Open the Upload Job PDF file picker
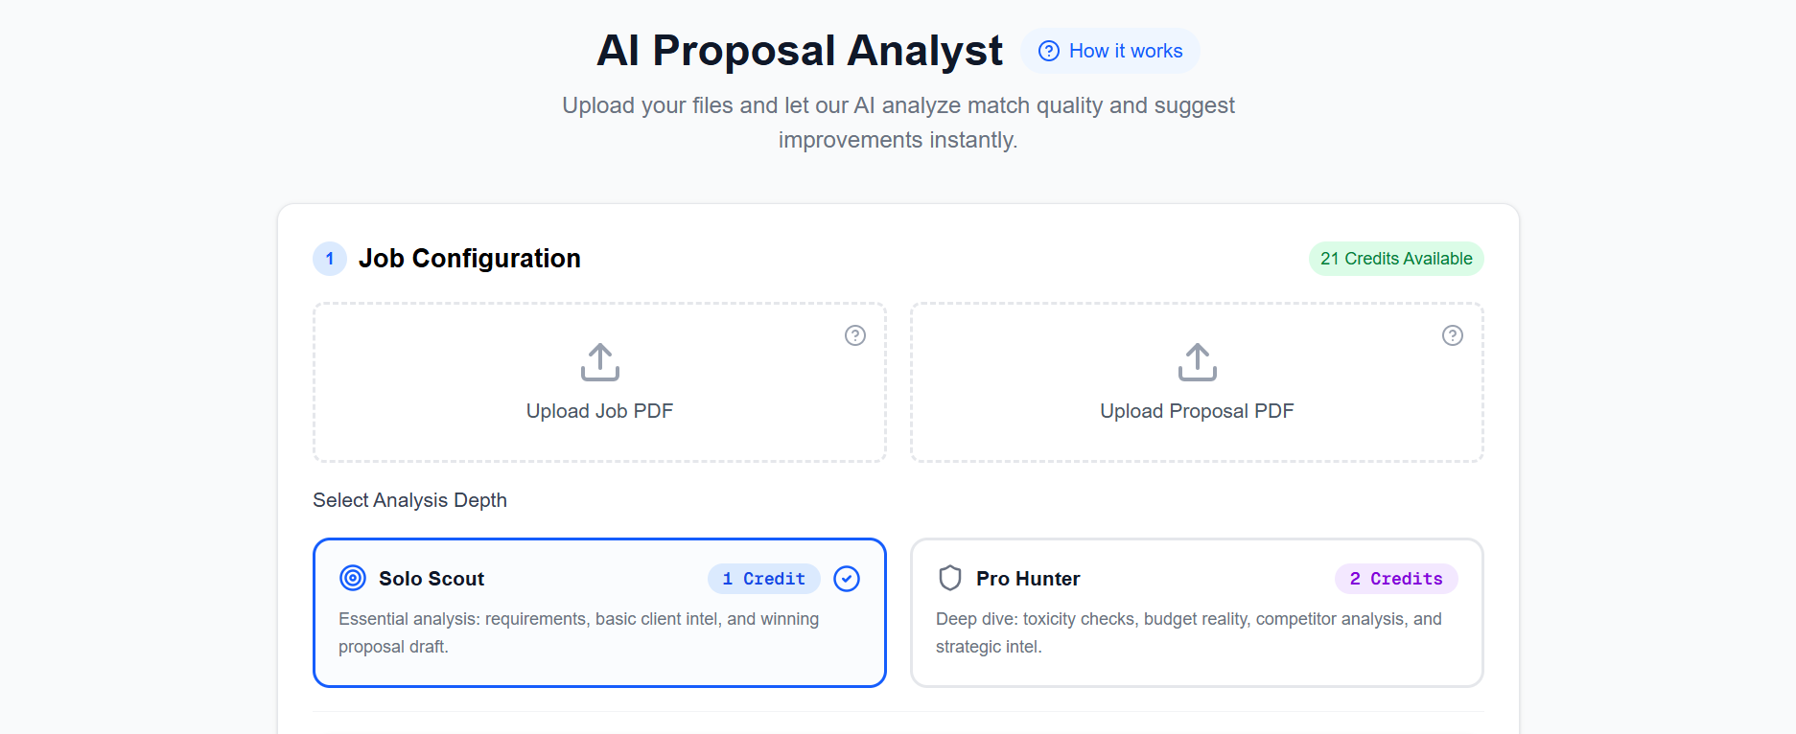The image size is (1796, 734). pos(598,410)
